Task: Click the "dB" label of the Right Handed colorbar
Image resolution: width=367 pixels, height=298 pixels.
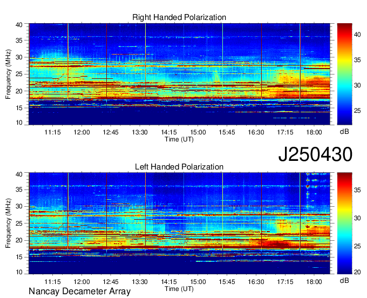Action: point(344,132)
